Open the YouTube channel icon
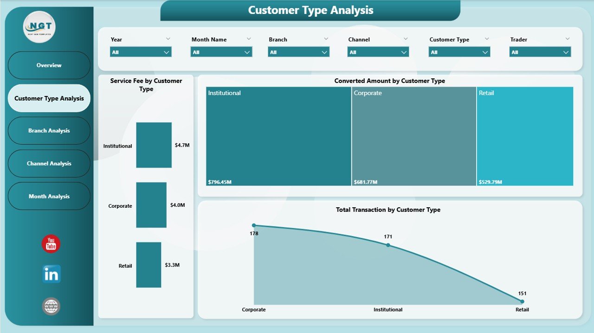Screen dimensions: 594x333 [x=50, y=243]
